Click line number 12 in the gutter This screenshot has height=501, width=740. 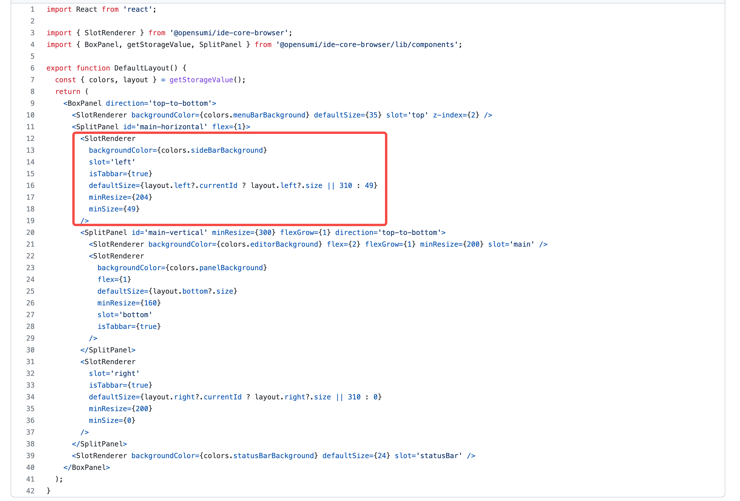coord(30,138)
